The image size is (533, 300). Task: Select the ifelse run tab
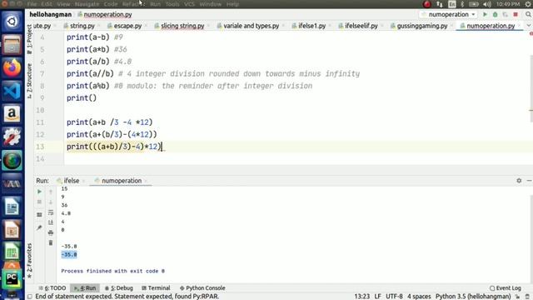point(71,181)
